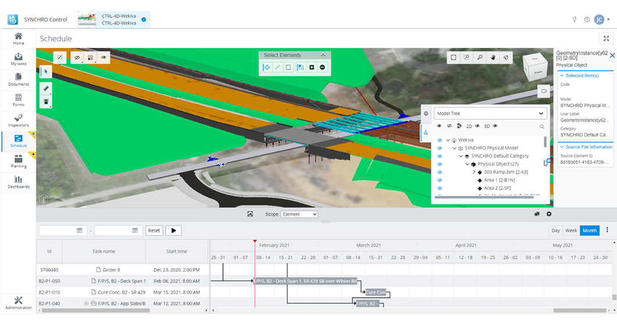
Task: Toggle visibility of 003 Ramp.bim
Action: click(440, 172)
